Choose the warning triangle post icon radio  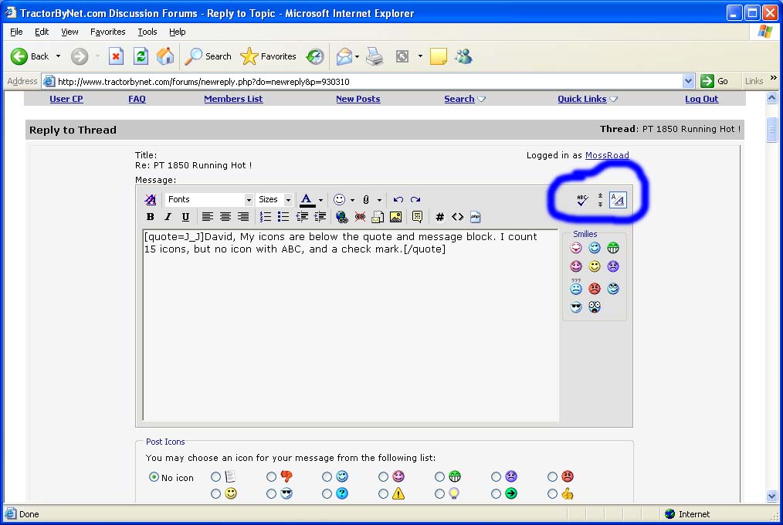383,494
